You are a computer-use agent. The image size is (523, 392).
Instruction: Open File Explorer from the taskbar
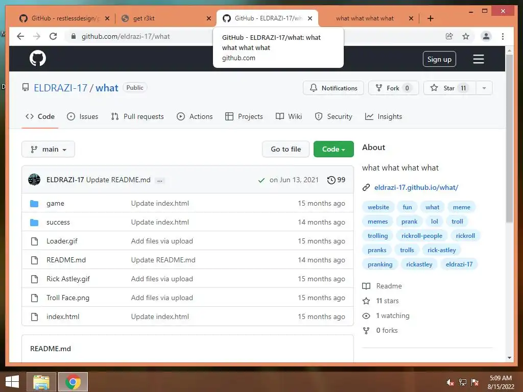click(x=41, y=382)
